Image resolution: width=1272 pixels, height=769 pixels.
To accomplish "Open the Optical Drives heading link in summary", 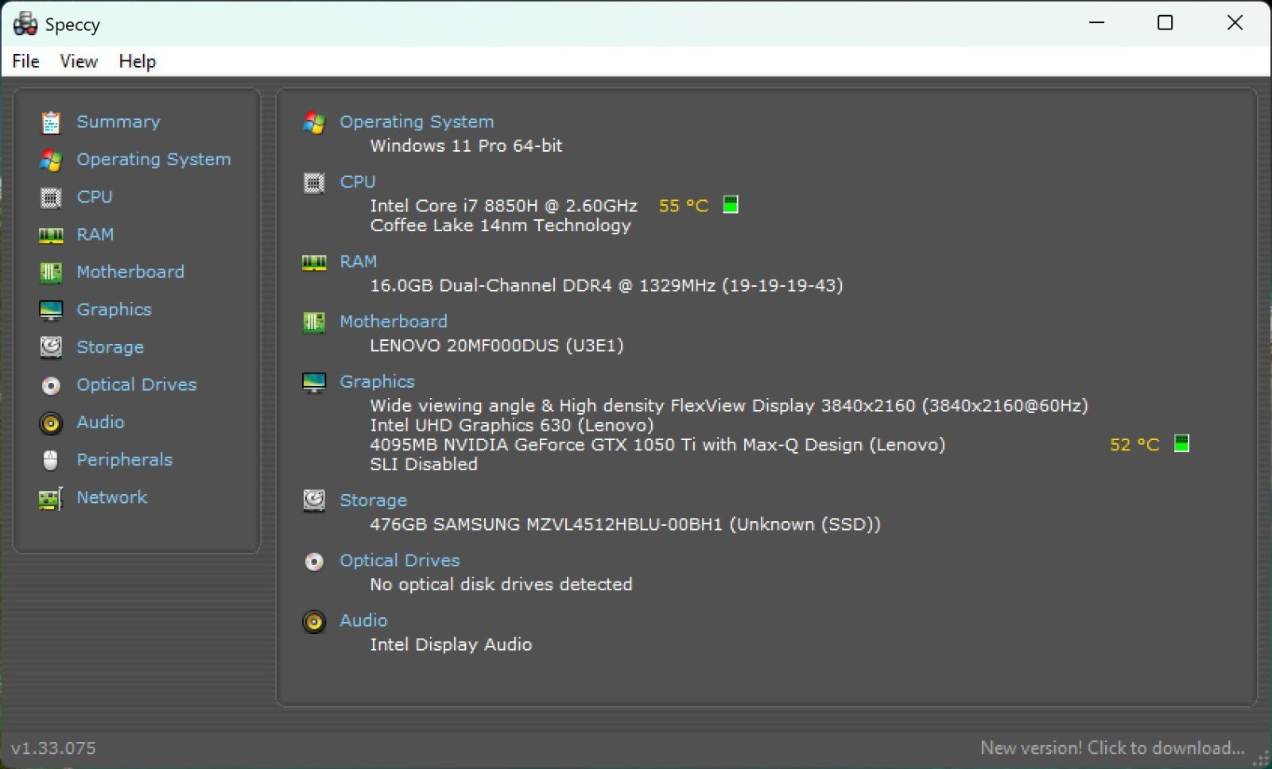I will coord(400,560).
